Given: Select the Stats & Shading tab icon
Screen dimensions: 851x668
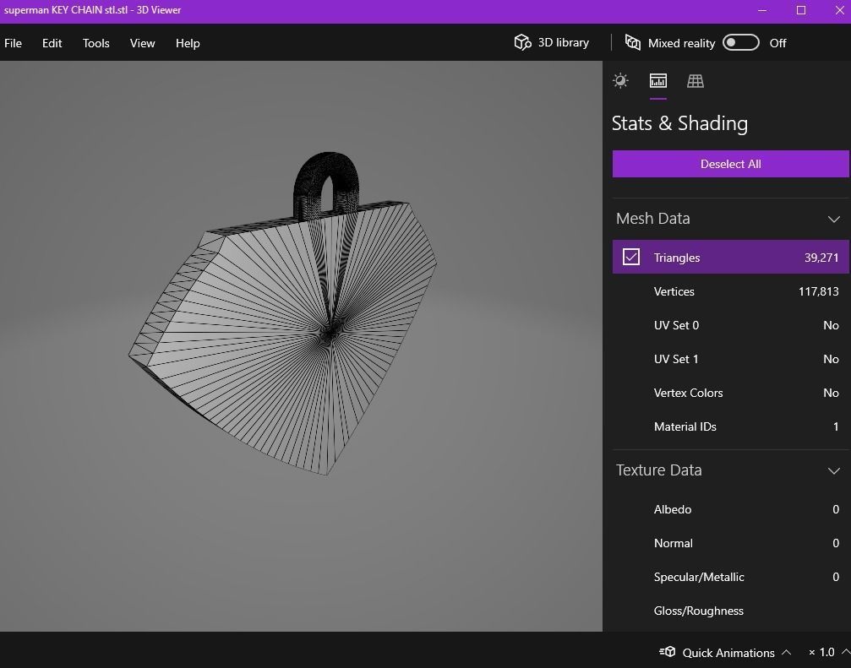Looking at the screenshot, I should click(x=657, y=81).
